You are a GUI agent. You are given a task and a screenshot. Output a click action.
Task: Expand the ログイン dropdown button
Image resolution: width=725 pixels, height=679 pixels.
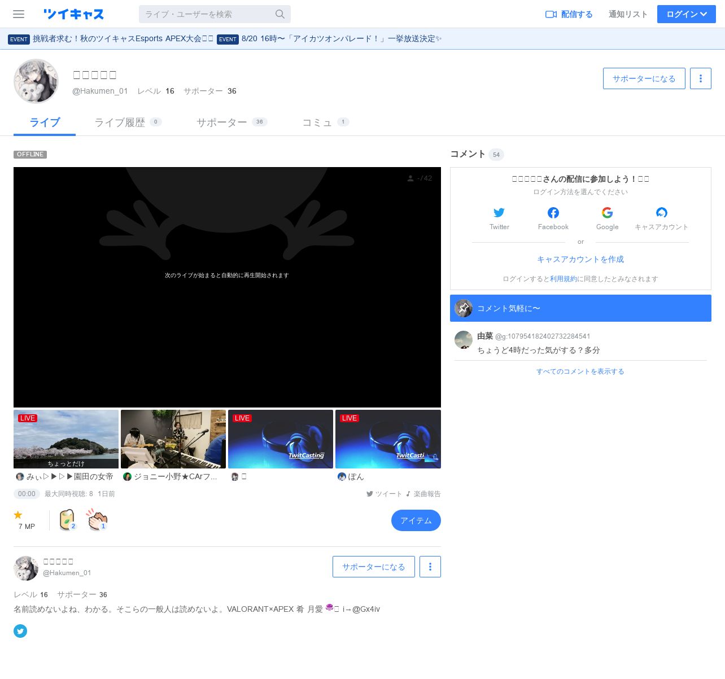(686, 14)
